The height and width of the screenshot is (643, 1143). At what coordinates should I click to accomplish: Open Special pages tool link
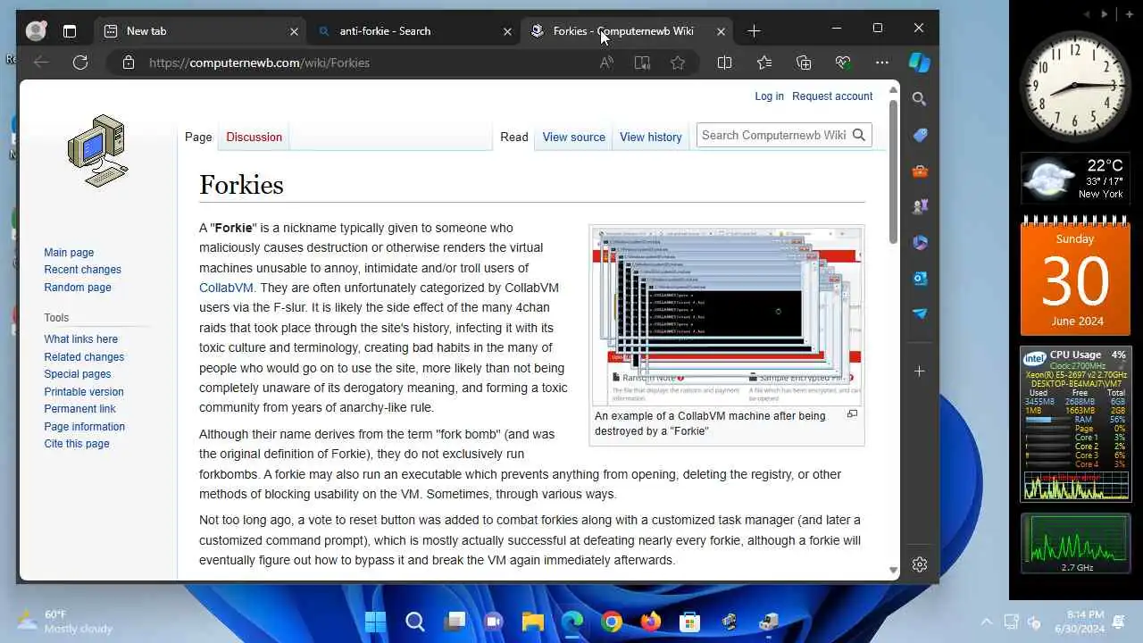click(x=78, y=374)
